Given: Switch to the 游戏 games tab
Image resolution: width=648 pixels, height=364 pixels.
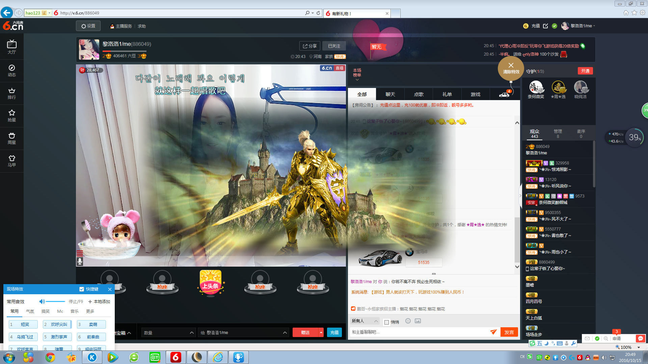Looking at the screenshot, I should click(x=476, y=94).
